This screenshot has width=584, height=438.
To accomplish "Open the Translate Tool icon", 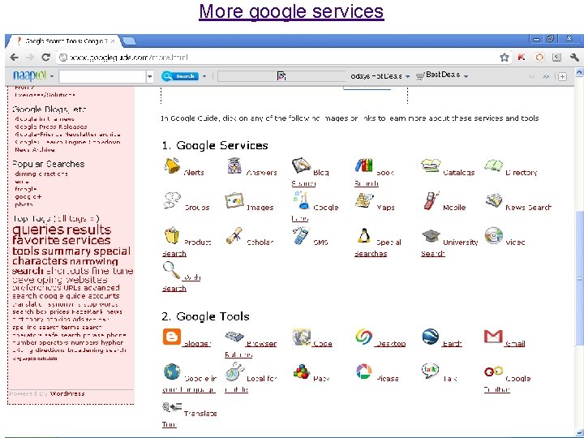I will pos(172,406).
